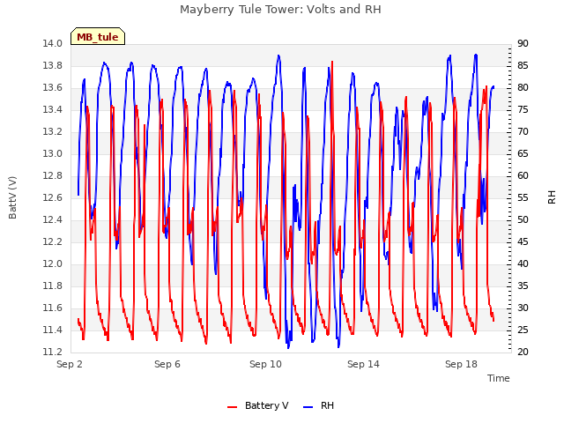Viewport: 564px width, 423px height.
Task: Click the 75 right axis value
Action: [x=523, y=109]
